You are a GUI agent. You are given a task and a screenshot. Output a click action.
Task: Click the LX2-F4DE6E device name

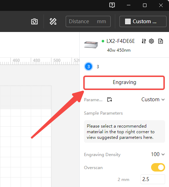tap(121, 41)
